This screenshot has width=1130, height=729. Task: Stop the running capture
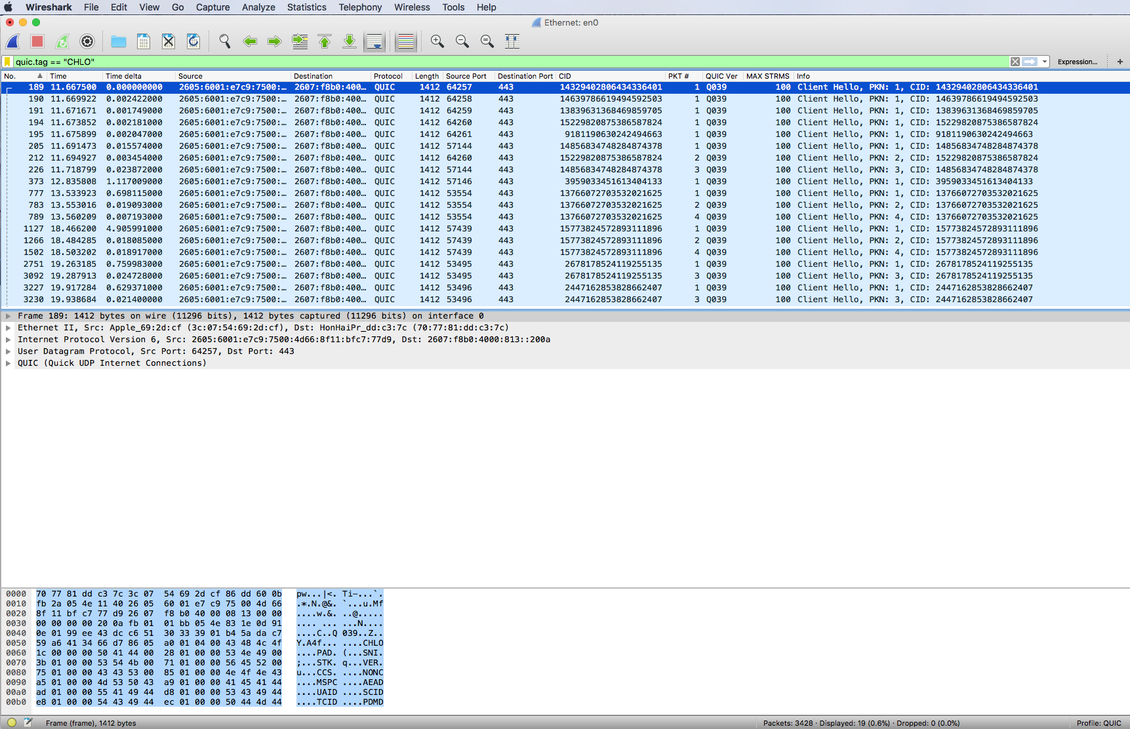coord(37,41)
